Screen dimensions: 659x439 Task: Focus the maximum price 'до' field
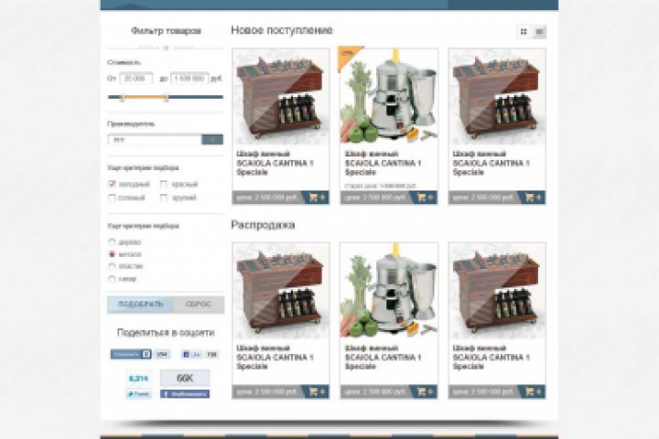coord(189,79)
